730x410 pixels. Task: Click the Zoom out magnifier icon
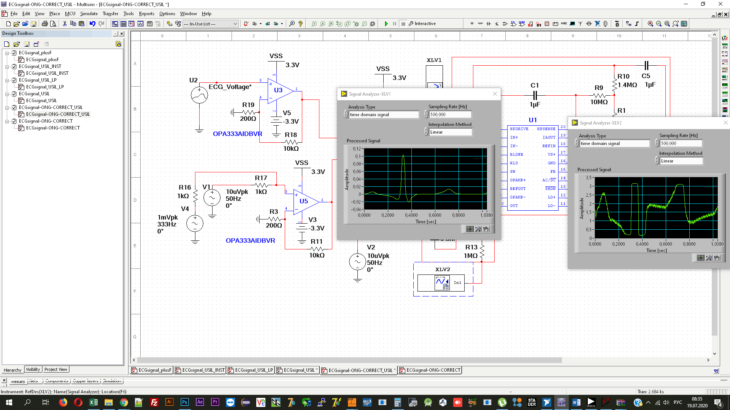click(x=659, y=24)
